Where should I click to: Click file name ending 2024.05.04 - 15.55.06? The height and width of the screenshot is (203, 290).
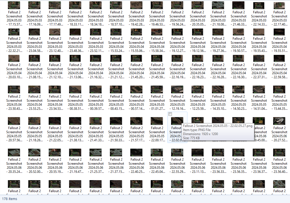click(137, 45)
